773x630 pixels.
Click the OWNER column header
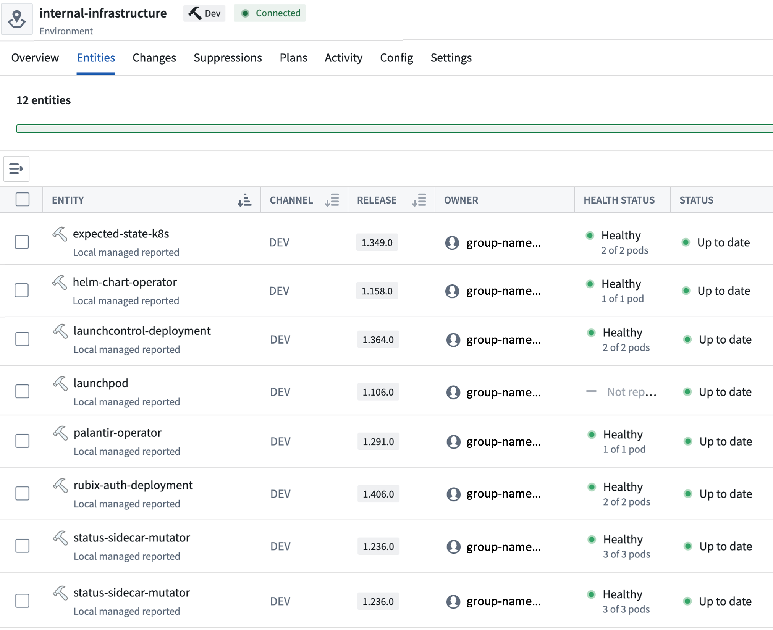(x=461, y=200)
